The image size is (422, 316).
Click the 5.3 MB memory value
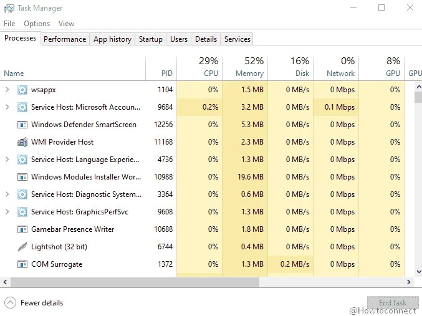coord(252,125)
